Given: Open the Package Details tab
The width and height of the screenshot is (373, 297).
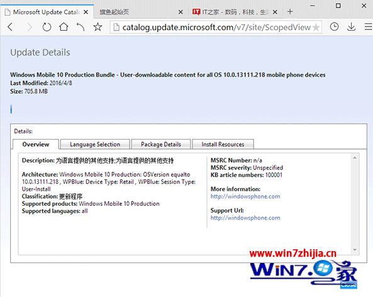Looking at the screenshot, I should pos(161,144).
